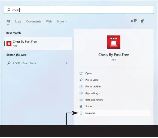Click the Share icon
Screen dimensions: 158x138
[x=81, y=106]
